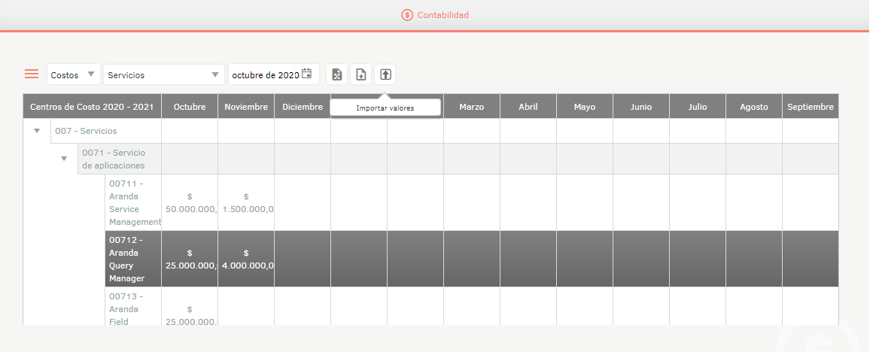The width and height of the screenshot is (879, 352).
Task: Click the Excel export icon
Action: pos(337,74)
